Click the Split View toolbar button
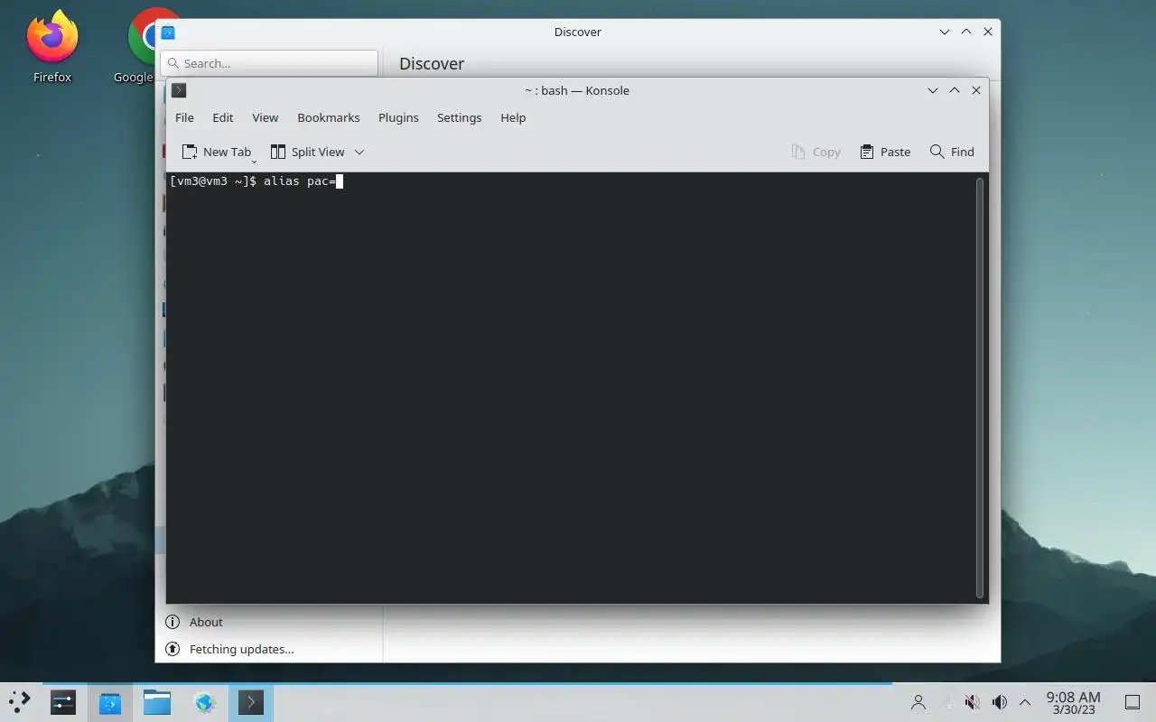1156x722 pixels. click(x=308, y=152)
